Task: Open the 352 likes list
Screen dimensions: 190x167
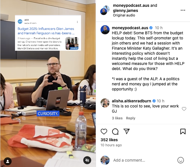Action: coord(109,140)
